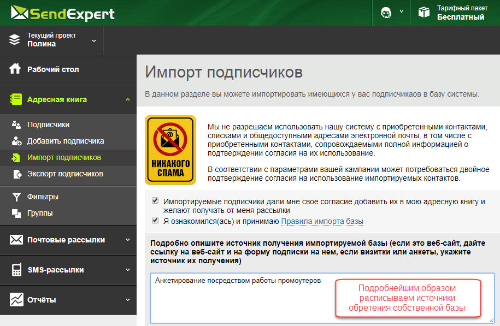Click the Подписчики people icon

(x=16, y=125)
